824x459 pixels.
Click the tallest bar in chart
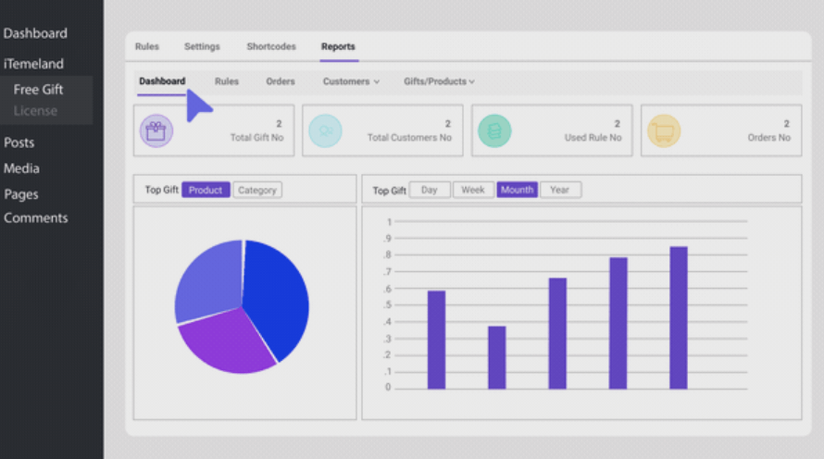click(679, 317)
